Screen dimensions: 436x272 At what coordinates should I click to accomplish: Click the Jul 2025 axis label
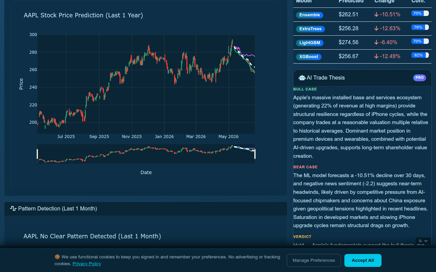coord(66,137)
